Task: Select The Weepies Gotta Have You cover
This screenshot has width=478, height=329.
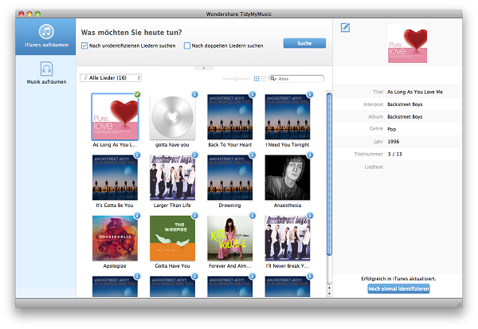Action: click(172, 238)
